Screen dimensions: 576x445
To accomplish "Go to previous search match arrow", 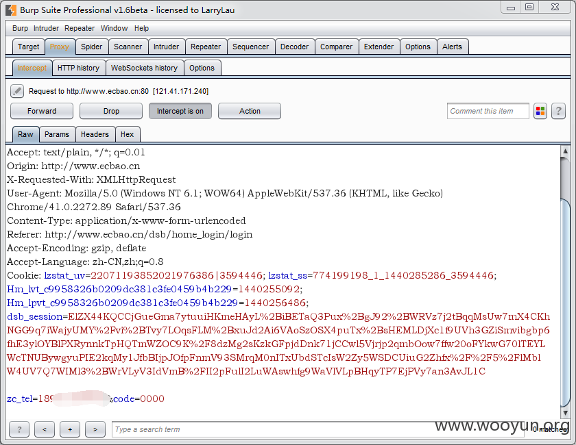I will (45, 429).
